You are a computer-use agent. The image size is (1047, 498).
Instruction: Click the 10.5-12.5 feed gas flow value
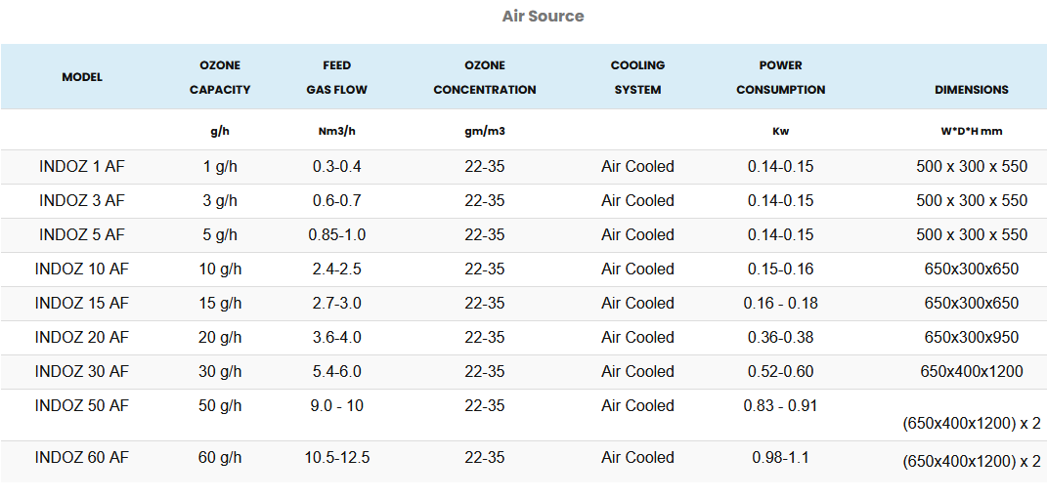point(336,458)
